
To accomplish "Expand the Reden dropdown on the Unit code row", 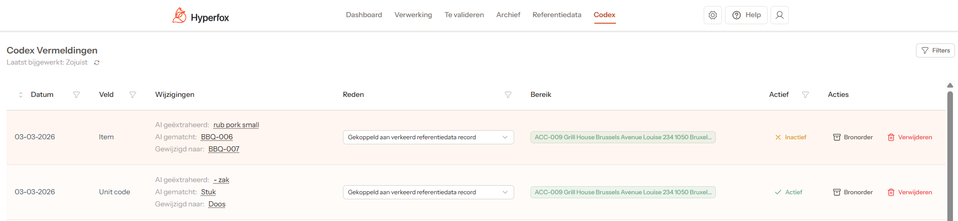I will [428, 192].
